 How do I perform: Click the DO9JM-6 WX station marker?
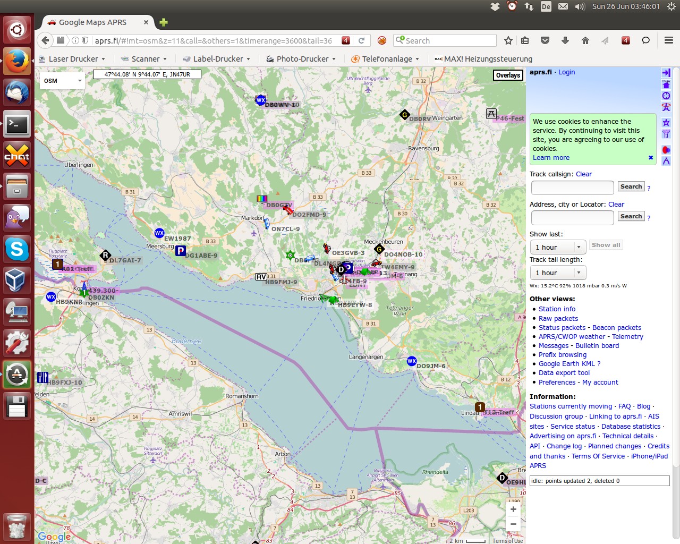411,361
